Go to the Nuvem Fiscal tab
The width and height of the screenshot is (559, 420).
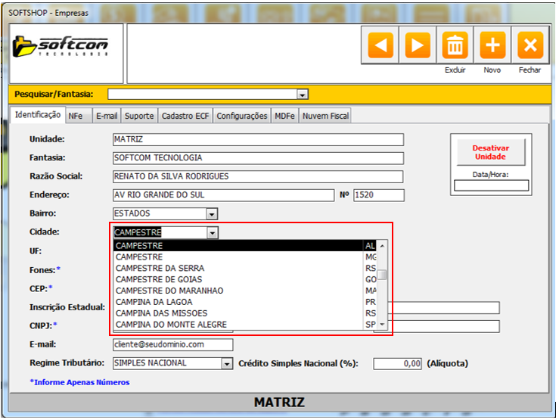(x=325, y=116)
